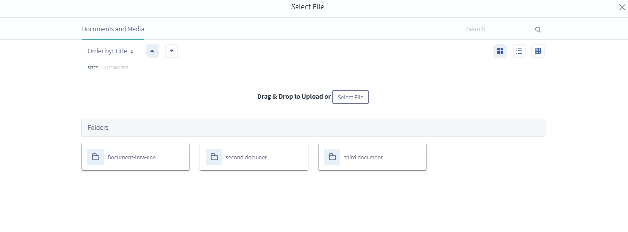Image resolution: width=628 pixels, height=232 pixels.
Task: Switch to card grid view
Action: 500,51
